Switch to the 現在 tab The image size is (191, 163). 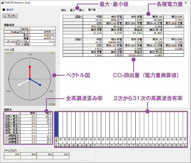[64, 11]
